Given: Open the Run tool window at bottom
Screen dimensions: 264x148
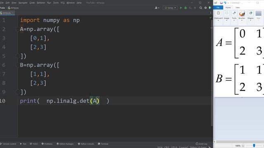Looking at the screenshot, I should [23, 144].
